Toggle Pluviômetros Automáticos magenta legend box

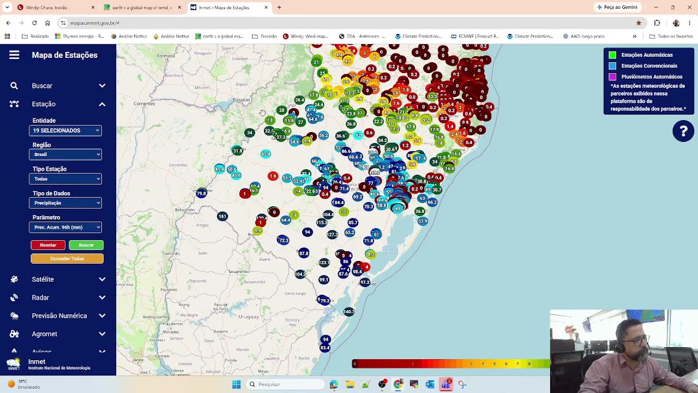pos(612,77)
